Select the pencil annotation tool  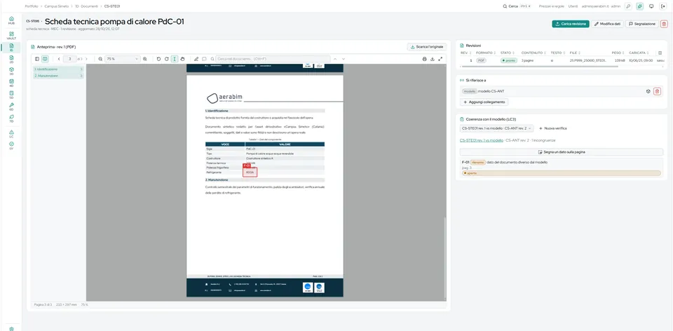[196, 59]
